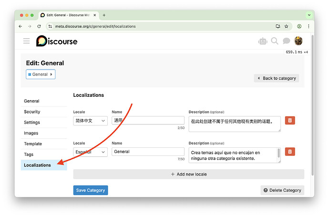
Task: Click the Spanish description scrollbar
Action: [x=278, y=153]
